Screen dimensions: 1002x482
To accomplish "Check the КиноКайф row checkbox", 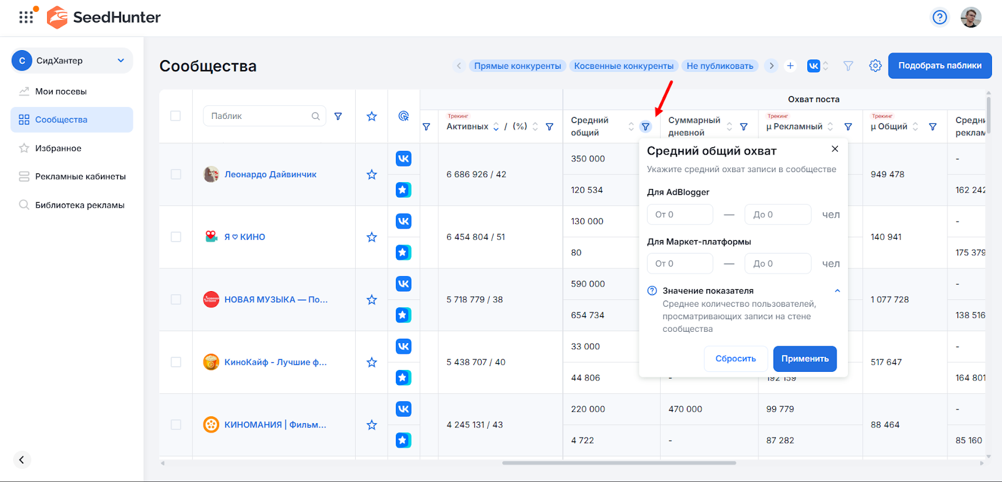I will point(176,362).
